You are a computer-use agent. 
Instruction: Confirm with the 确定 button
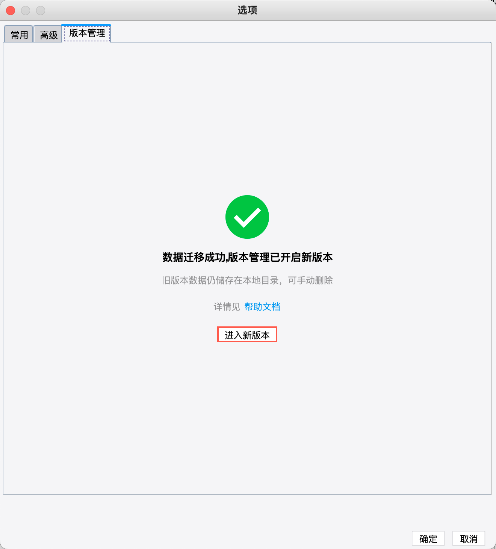pos(428,539)
